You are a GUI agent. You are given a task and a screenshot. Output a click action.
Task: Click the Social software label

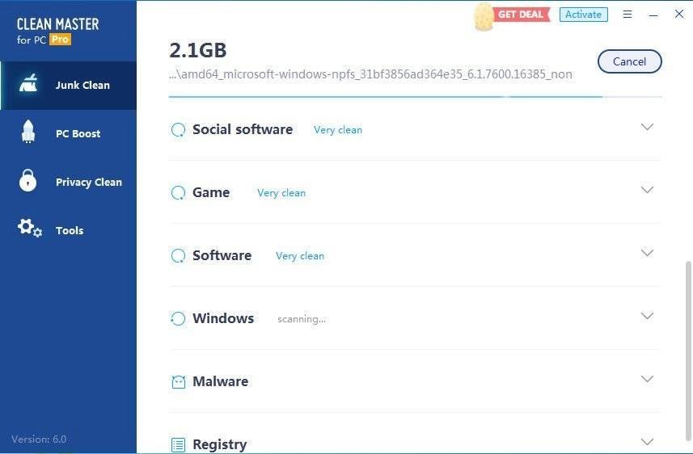[x=243, y=129]
